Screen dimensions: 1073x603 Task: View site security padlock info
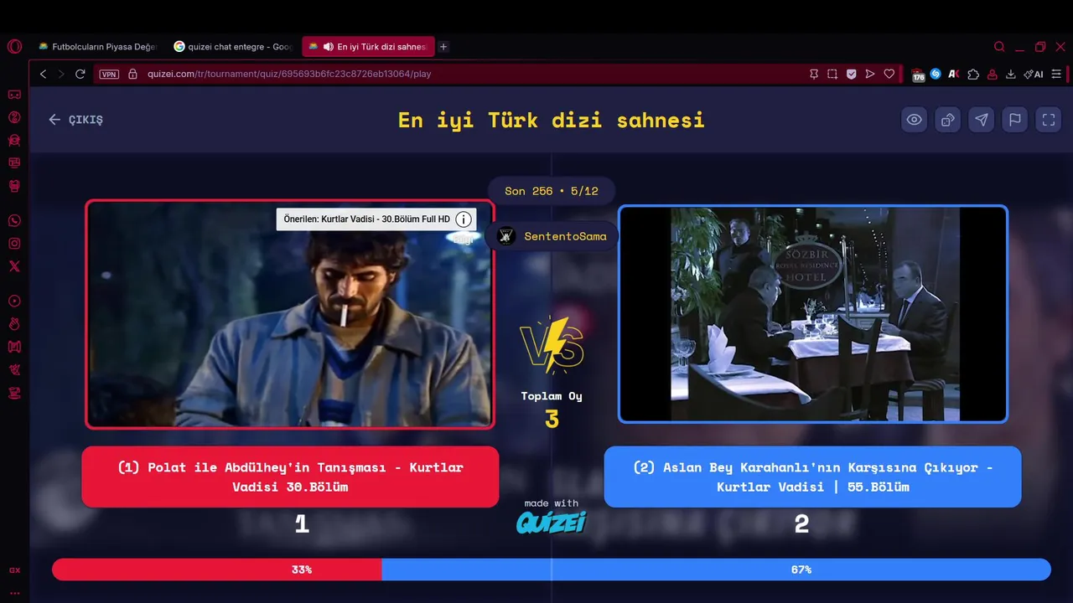pyautogui.click(x=132, y=74)
